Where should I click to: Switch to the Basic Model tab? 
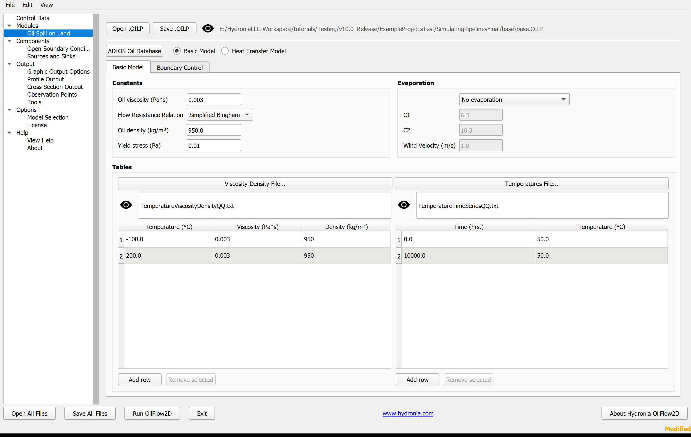click(128, 67)
